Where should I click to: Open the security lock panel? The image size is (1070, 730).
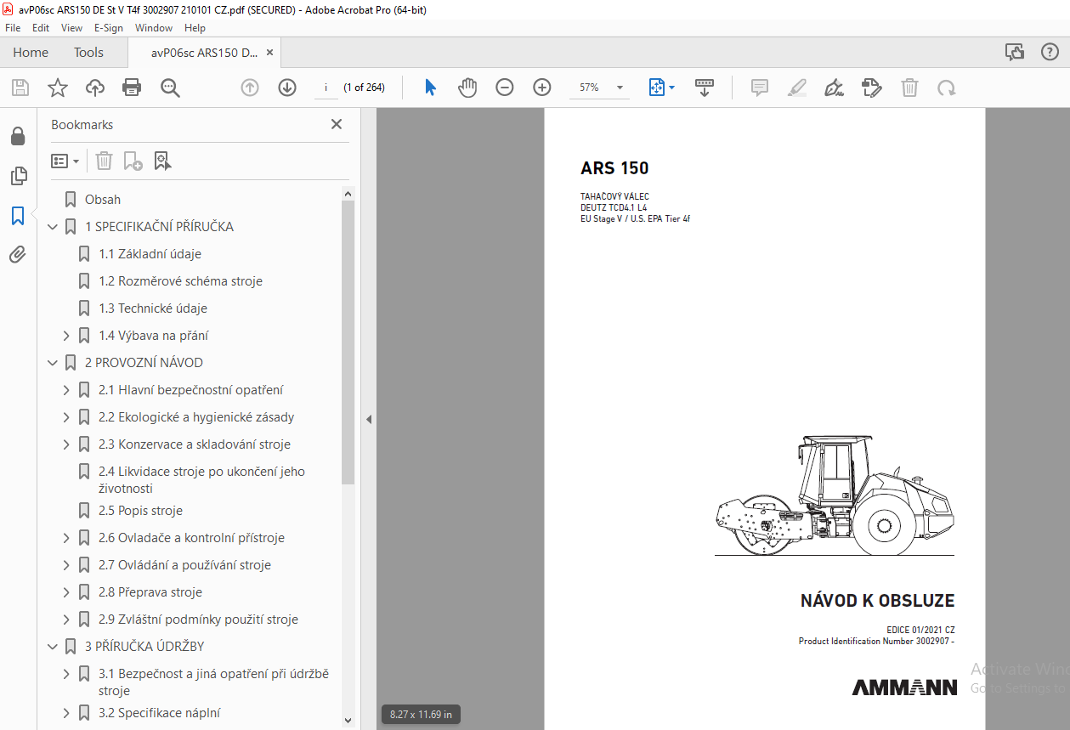click(x=18, y=136)
